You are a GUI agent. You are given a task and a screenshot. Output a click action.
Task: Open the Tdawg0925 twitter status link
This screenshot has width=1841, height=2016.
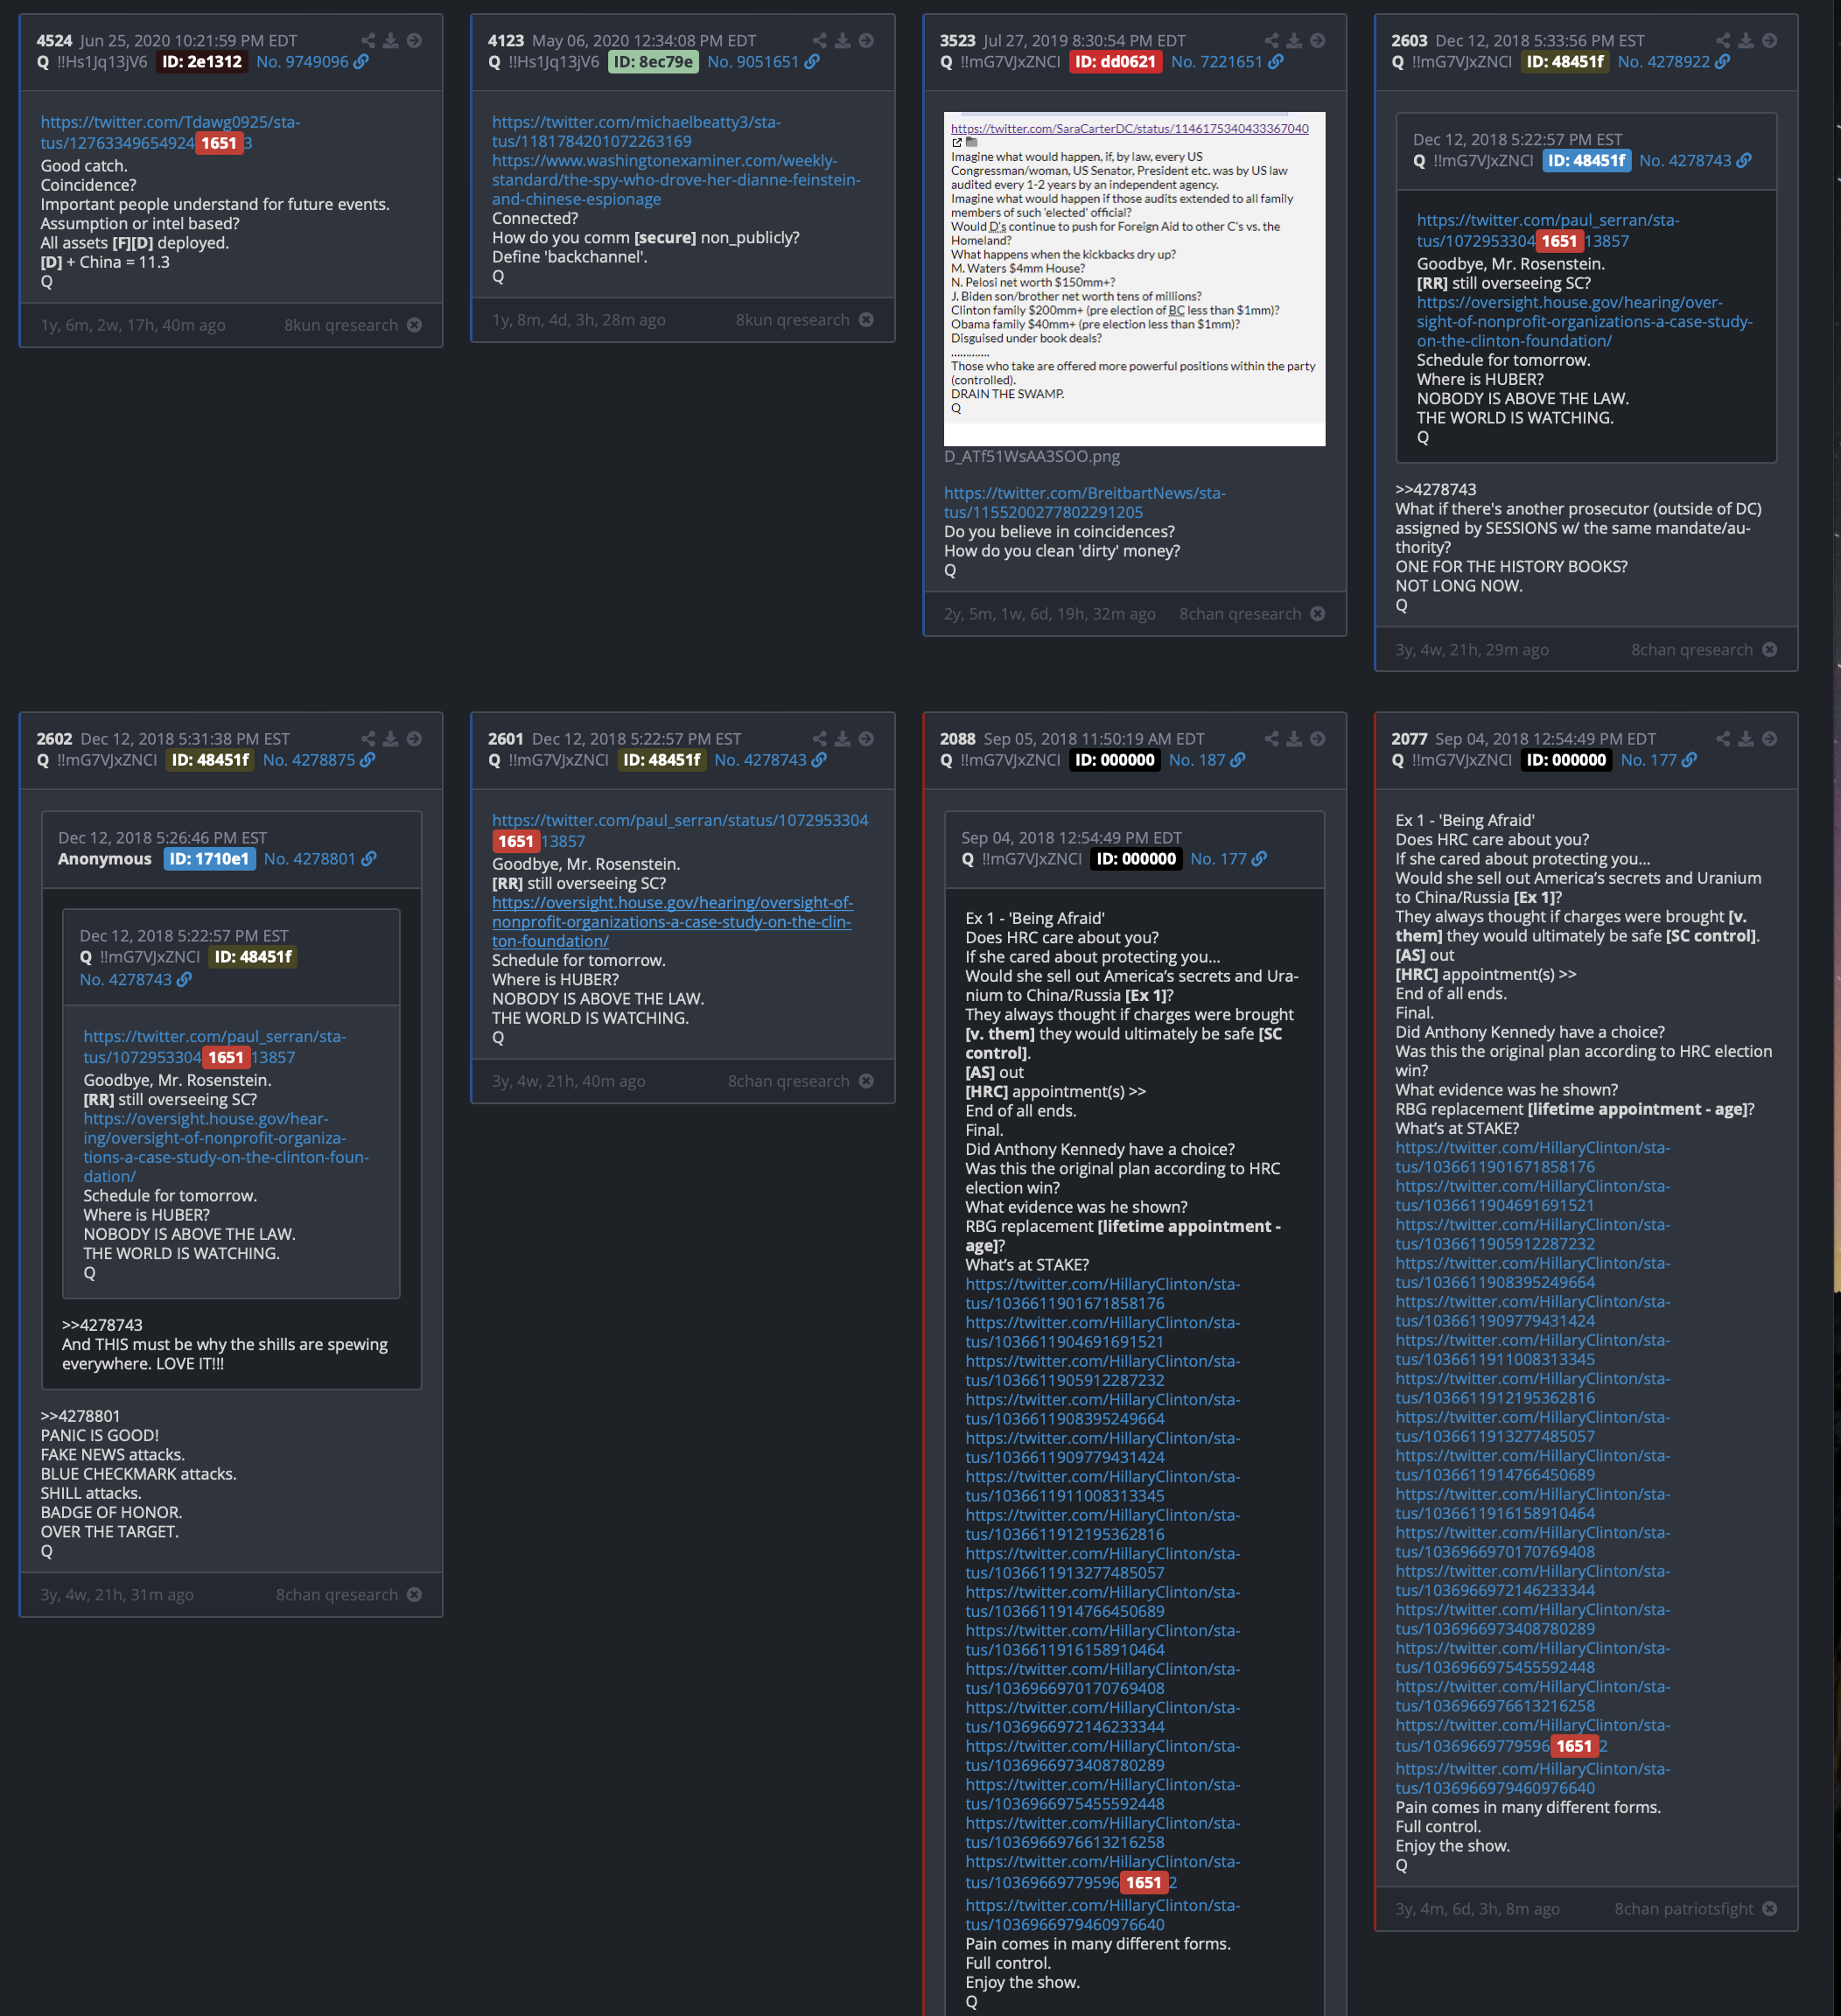click(x=170, y=133)
